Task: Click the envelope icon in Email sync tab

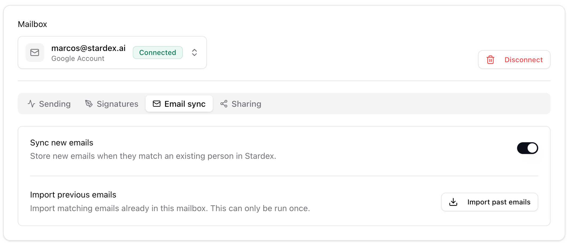Action: coord(157,104)
